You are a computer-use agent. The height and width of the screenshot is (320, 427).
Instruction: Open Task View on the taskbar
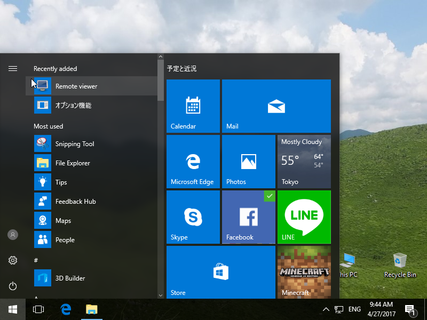[38, 309]
